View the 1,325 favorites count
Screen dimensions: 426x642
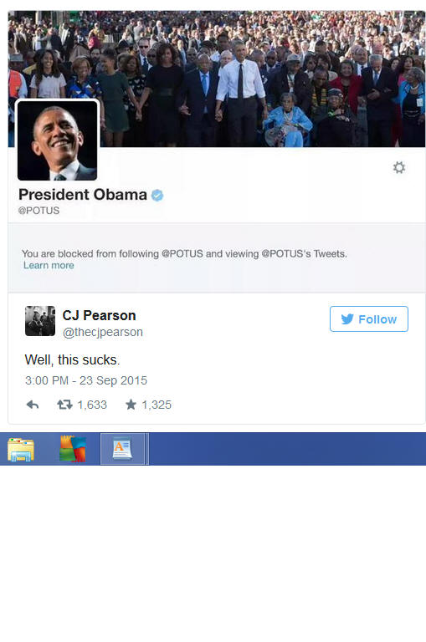click(157, 405)
